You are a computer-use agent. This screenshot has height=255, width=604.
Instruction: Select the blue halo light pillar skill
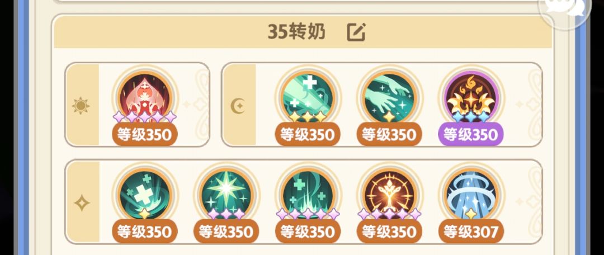[x=471, y=194]
